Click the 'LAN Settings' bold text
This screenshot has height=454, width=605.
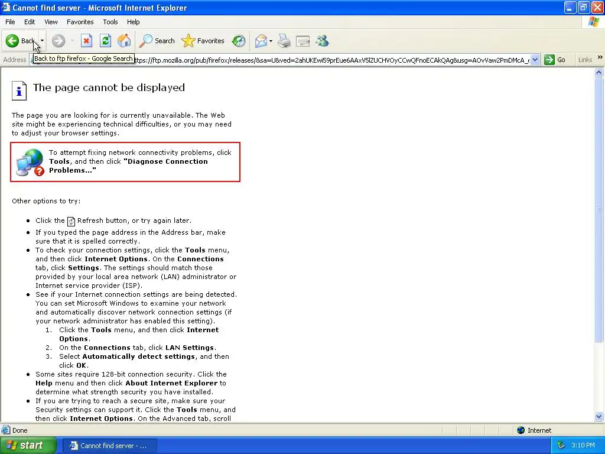190,348
